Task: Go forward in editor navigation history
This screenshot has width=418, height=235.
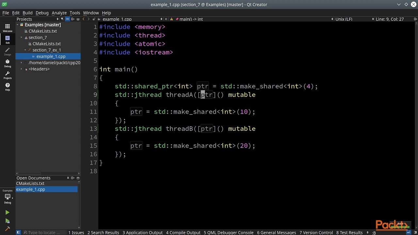Action: pyautogui.click(x=88, y=19)
